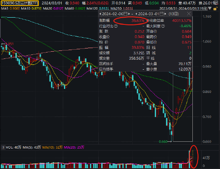Step end date forward one day

pyautogui.click(x=165, y=14)
